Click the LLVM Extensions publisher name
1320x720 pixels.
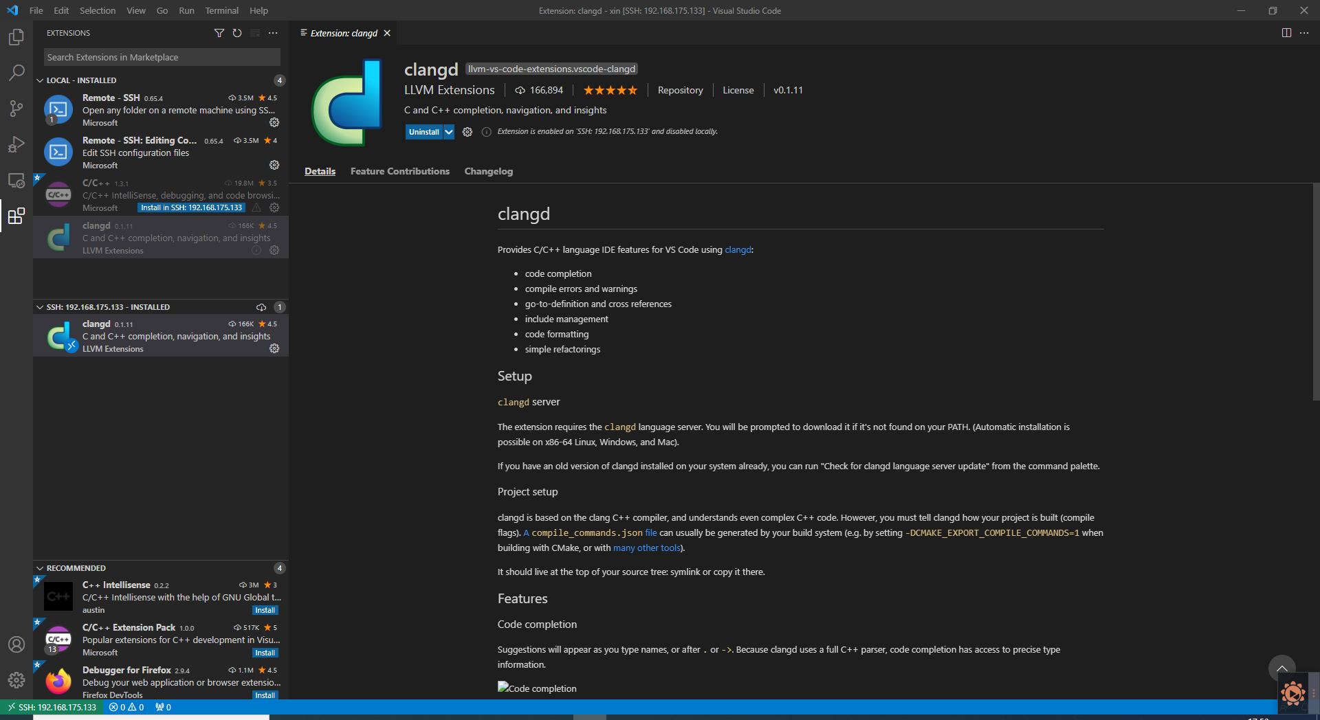(x=450, y=90)
